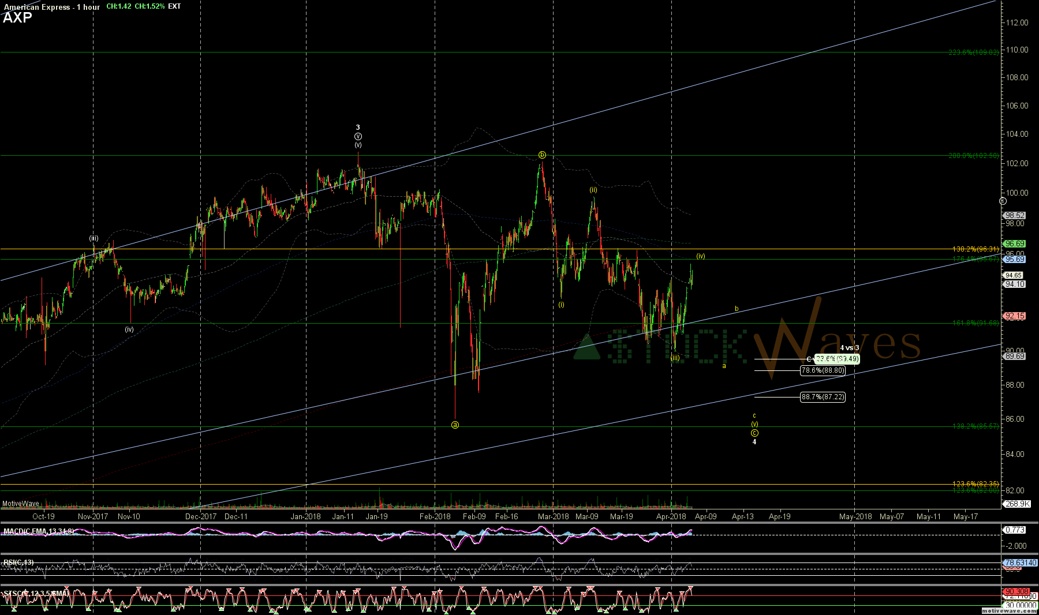Select the RSI(C,13) study label

tap(18, 562)
